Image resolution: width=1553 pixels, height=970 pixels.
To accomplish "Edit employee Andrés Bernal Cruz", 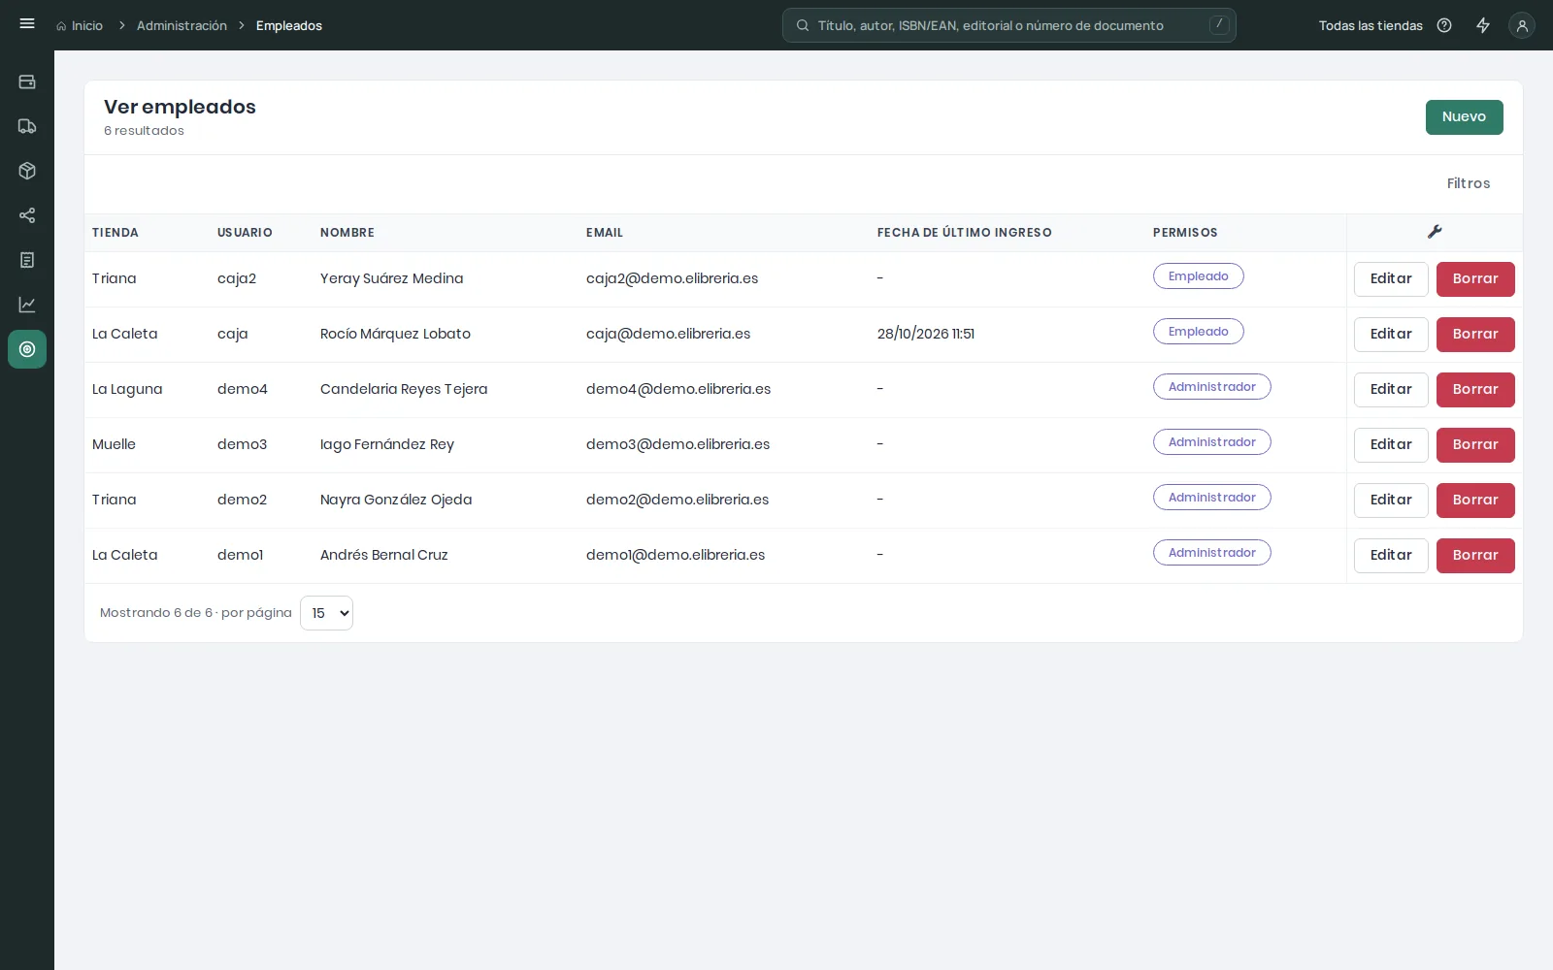I will (x=1391, y=556).
